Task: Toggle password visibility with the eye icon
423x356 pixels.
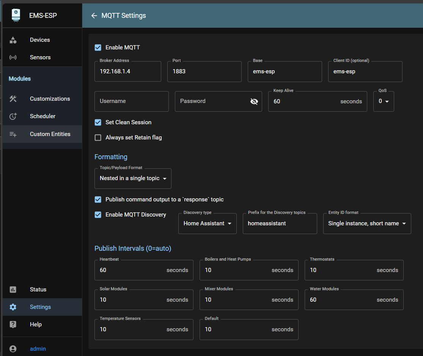Action: (254, 101)
